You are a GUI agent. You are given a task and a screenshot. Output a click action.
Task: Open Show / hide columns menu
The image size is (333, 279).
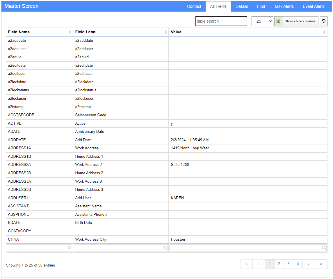pyautogui.click(x=300, y=21)
